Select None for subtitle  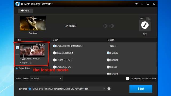[x=113, y=46]
